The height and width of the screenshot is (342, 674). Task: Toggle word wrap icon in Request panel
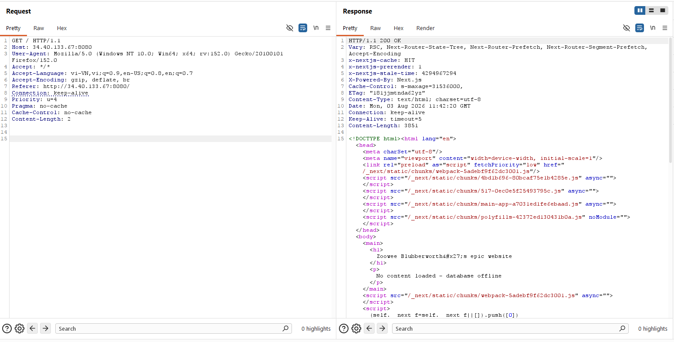pos(303,28)
